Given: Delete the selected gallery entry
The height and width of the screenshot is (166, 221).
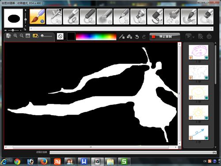Looking at the screenshot, I should click(201, 36).
